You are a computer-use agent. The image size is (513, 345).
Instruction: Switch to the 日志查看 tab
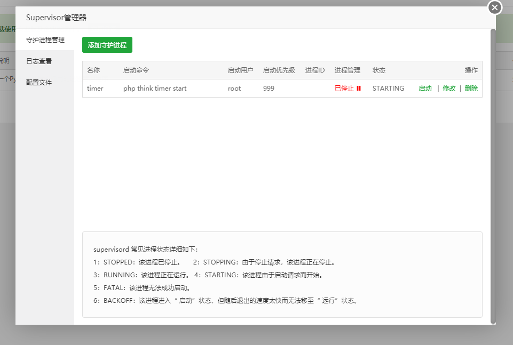(40, 61)
